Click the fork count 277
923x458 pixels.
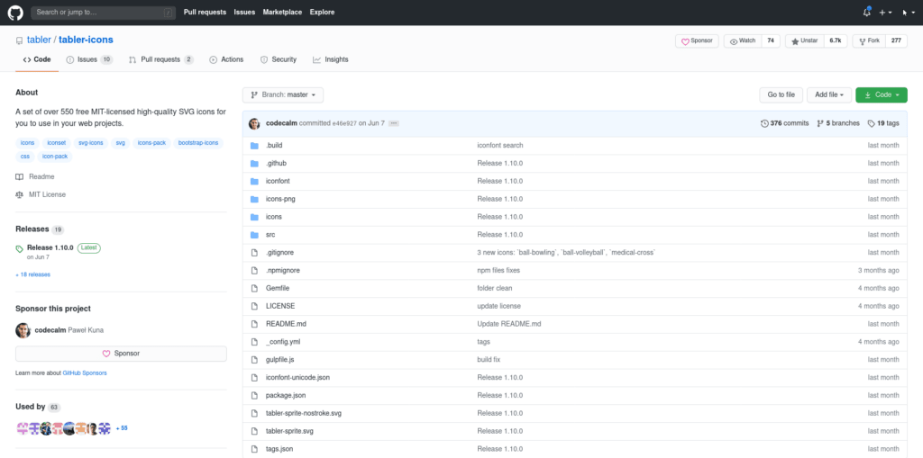click(896, 41)
